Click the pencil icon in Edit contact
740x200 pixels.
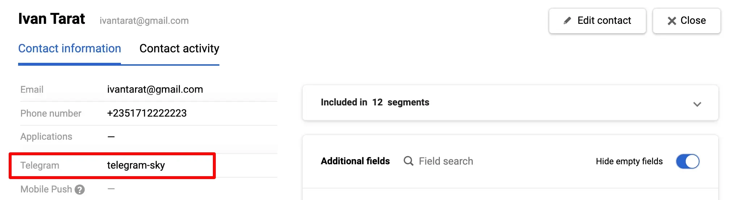click(x=567, y=21)
